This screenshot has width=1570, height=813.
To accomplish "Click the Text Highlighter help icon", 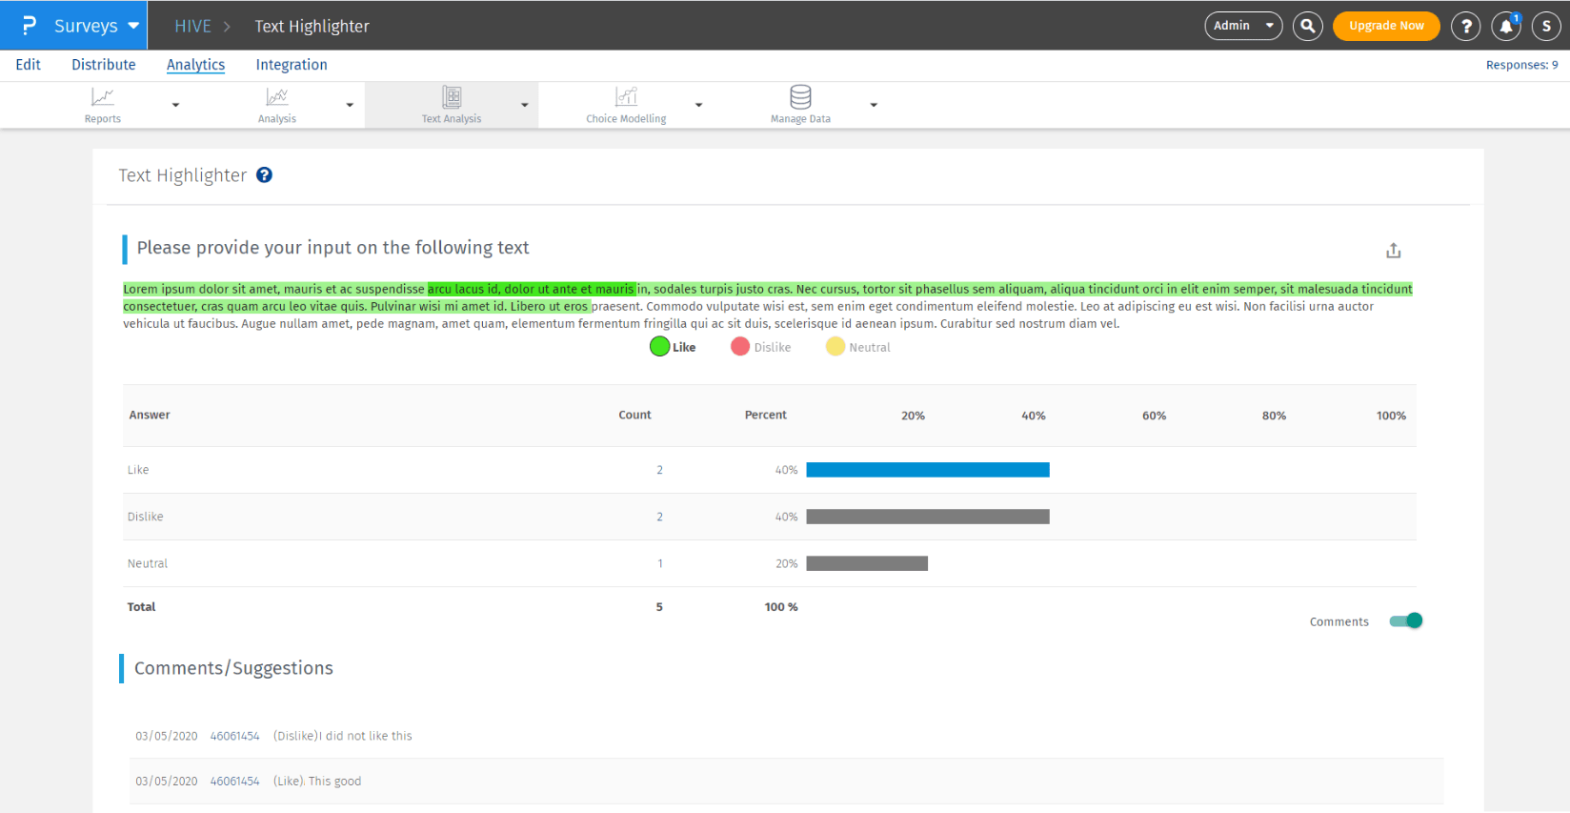I will click(x=264, y=175).
